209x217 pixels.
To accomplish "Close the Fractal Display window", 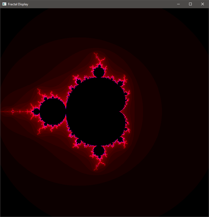I will tap(203, 4).
